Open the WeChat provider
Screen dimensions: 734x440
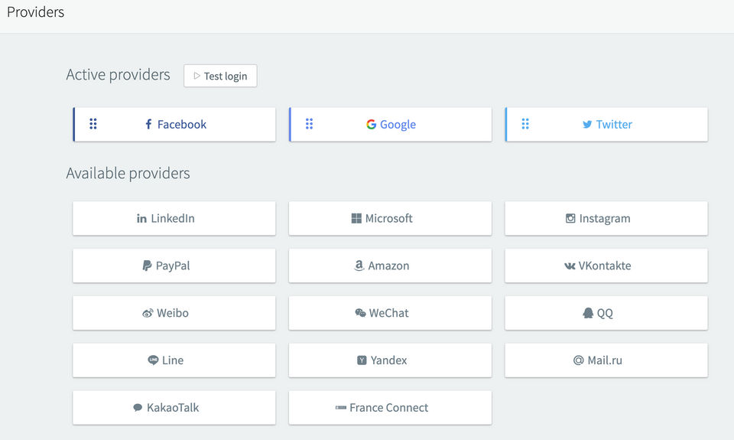[390, 314]
